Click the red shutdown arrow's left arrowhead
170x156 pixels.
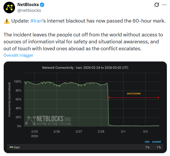(x=109, y=98)
